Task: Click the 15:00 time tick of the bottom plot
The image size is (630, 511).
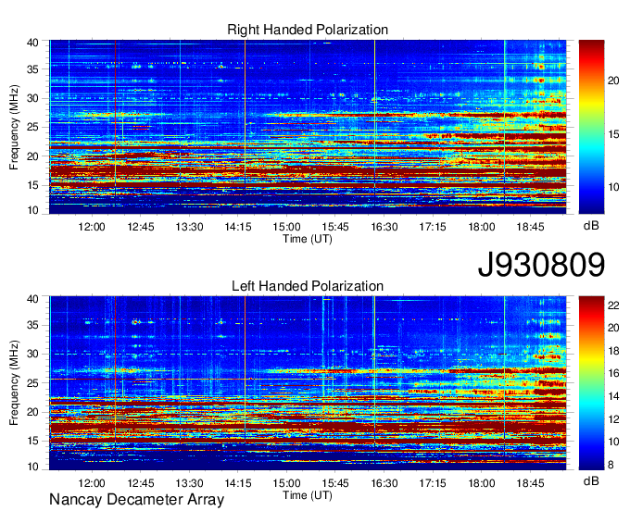Action: [x=286, y=483]
